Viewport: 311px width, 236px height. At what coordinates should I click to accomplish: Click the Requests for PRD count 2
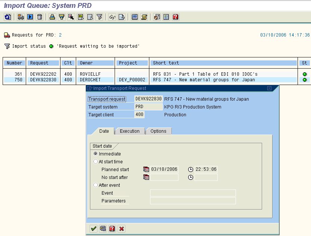click(x=60, y=35)
